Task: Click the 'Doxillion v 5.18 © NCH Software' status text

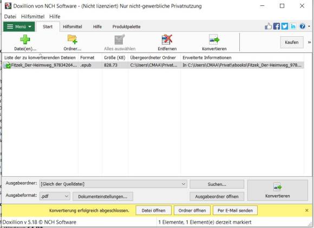Action: pos(39,222)
